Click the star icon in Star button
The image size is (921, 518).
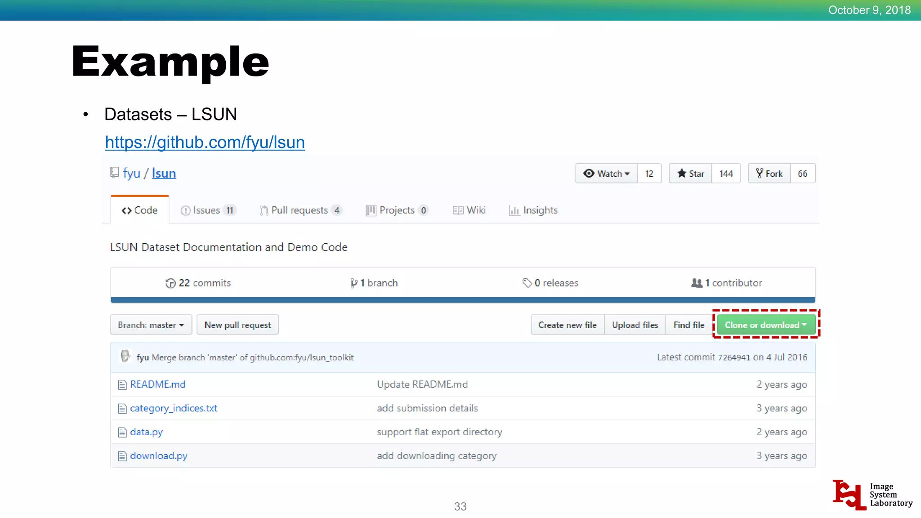[682, 173]
